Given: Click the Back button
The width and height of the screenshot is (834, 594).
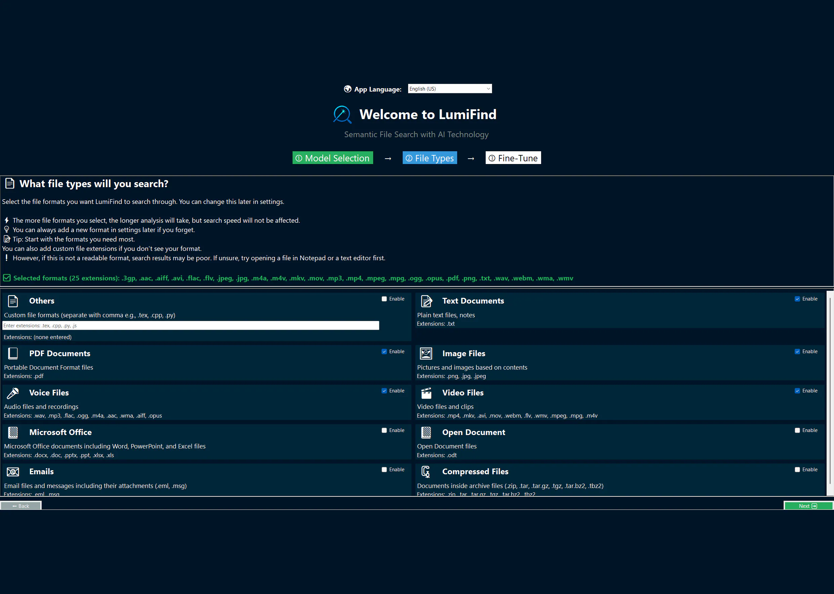Looking at the screenshot, I should (x=21, y=506).
